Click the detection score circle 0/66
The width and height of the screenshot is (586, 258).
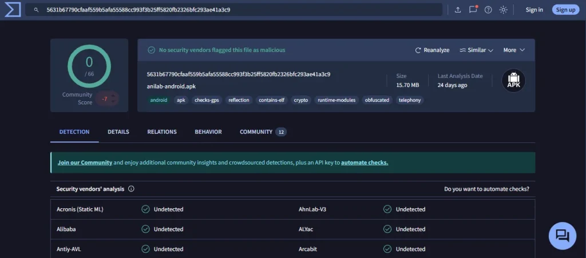89,66
